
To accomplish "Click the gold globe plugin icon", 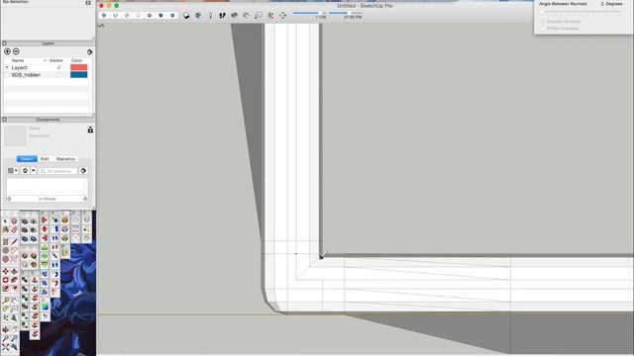I will (x=64, y=220).
